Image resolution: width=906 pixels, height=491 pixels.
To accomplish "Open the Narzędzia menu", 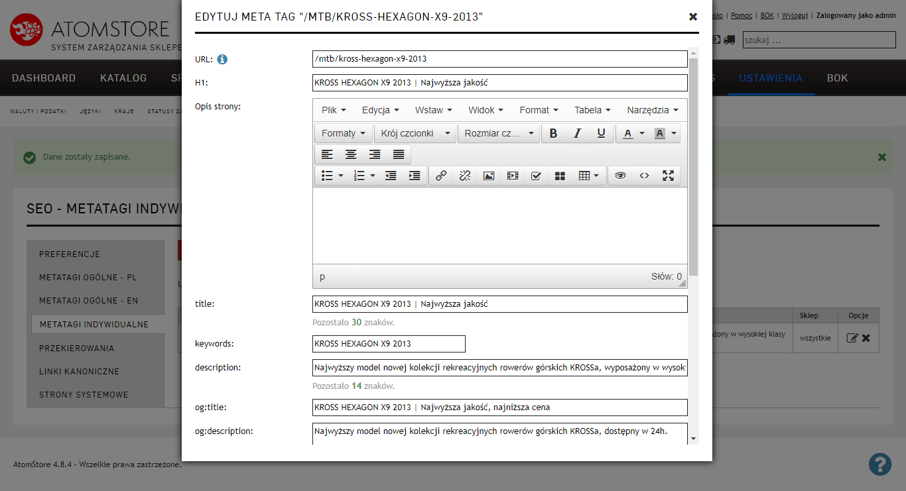I will click(652, 110).
